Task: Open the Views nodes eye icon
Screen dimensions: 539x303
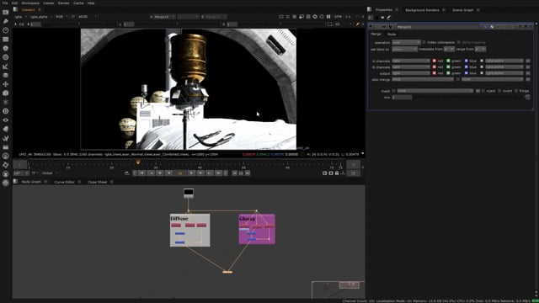Action: click(6, 120)
